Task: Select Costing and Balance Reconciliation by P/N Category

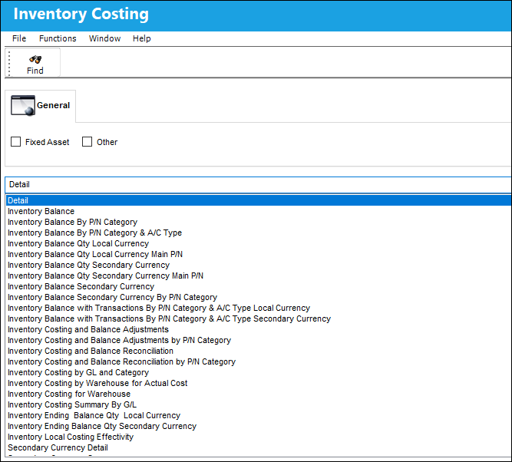Action: click(258, 361)
